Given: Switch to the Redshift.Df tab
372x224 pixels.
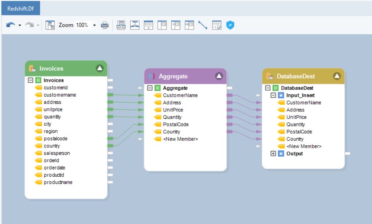Looking at the screenshot, I should tap(21, 8).
